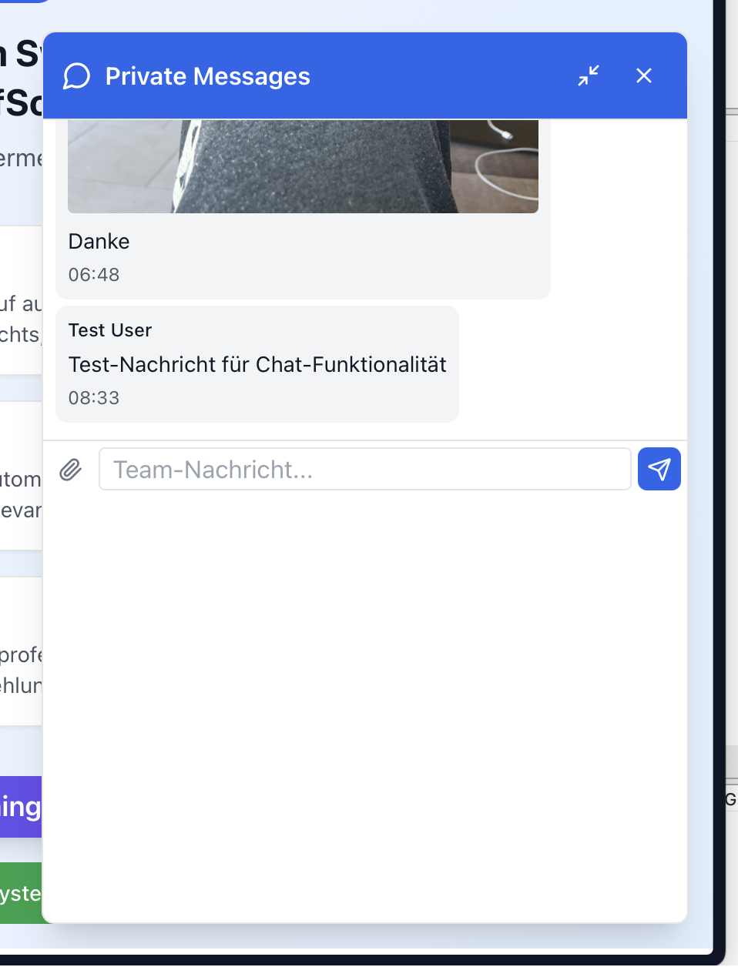Click the chat bubble icon in header
Screen dimensions: 738x967
pyautogui.click(x=77, y=76)
